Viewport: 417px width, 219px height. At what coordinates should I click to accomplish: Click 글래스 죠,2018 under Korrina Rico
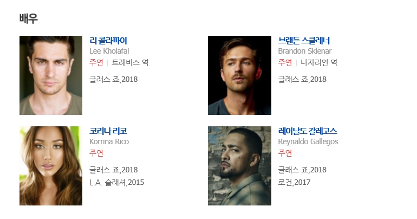tap(114, 170)
